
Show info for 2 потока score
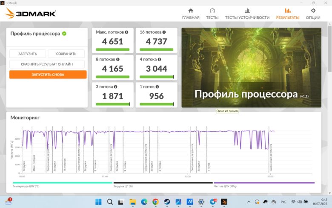coord(116,87)
